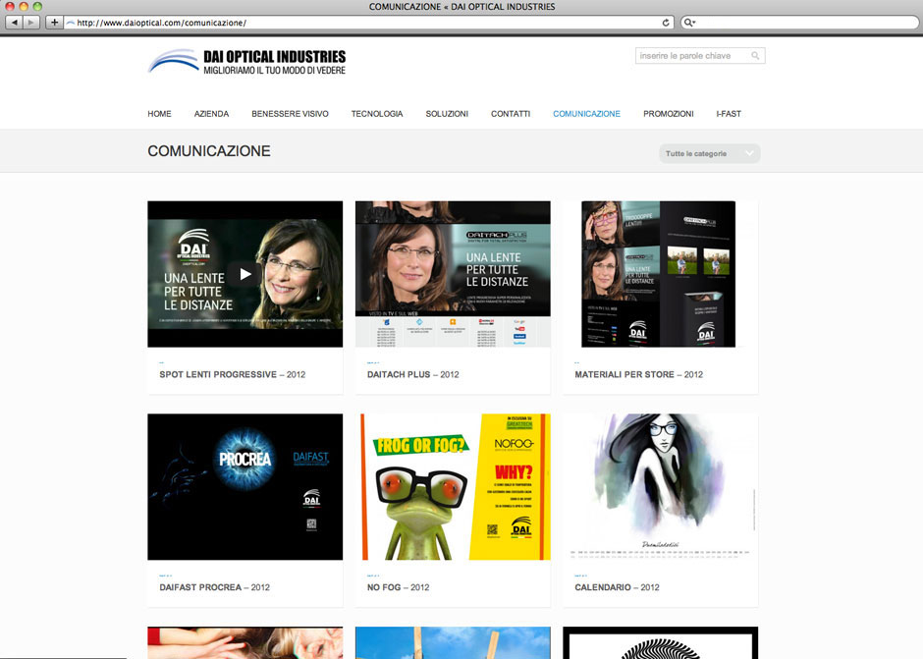Click the browser address bar URL

(x=161, y=23)
